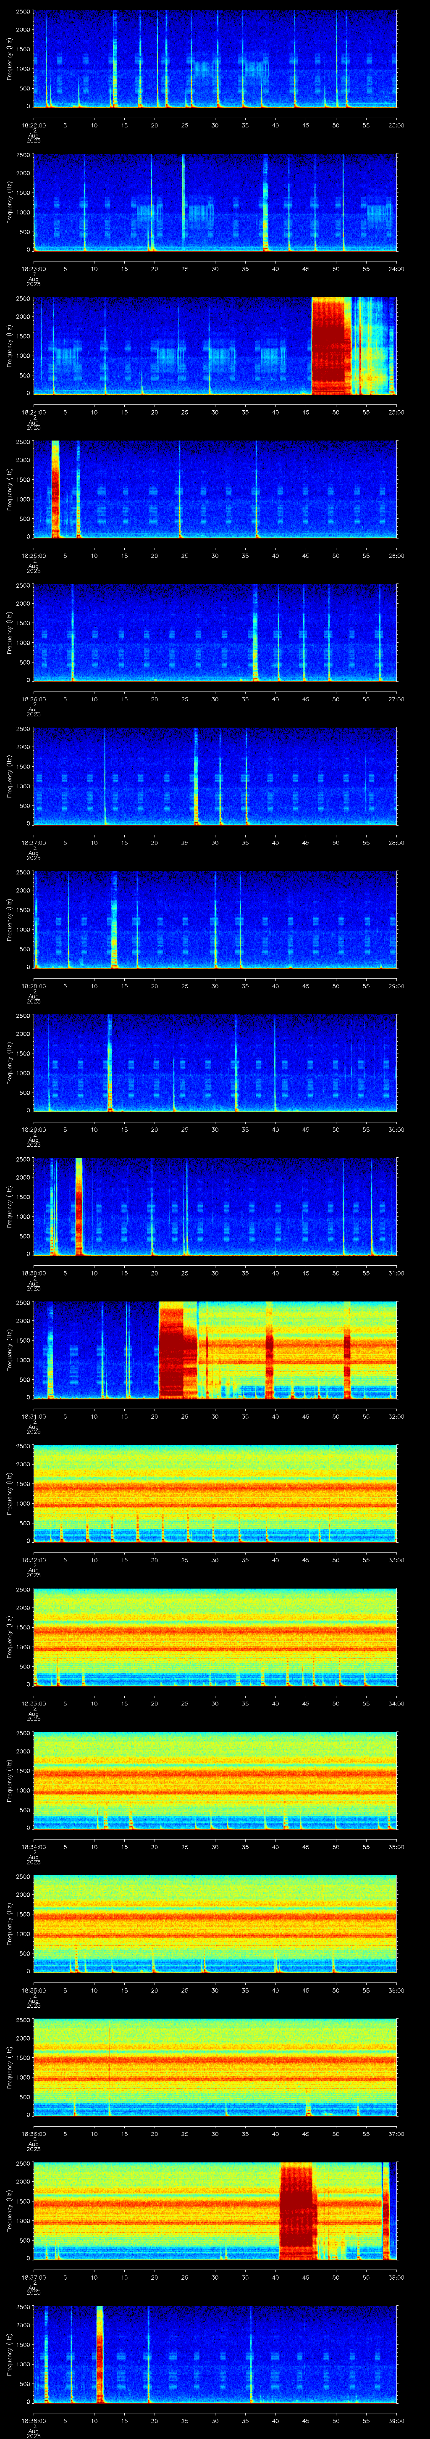Select the 18:31:00 start time label

pyautogui.click(x=33, y=1415)
